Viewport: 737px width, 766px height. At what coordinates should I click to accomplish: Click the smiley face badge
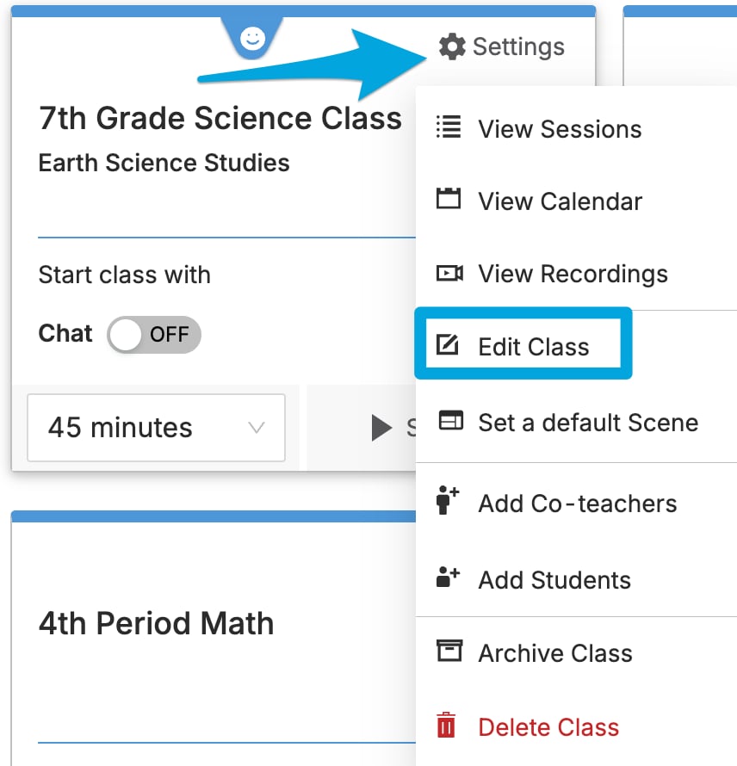point(252,38)
